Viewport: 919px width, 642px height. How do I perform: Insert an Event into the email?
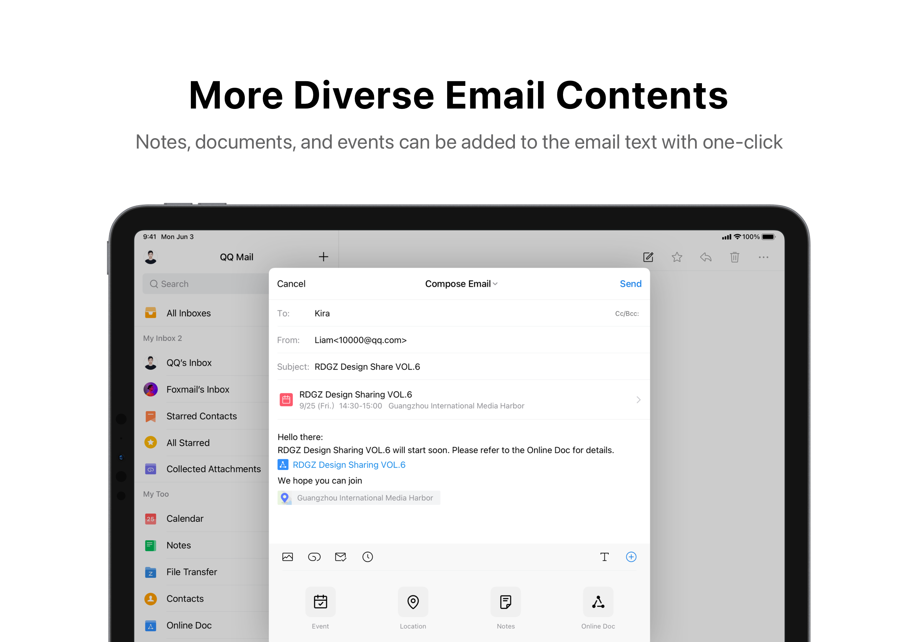click(x=320, y=602)
